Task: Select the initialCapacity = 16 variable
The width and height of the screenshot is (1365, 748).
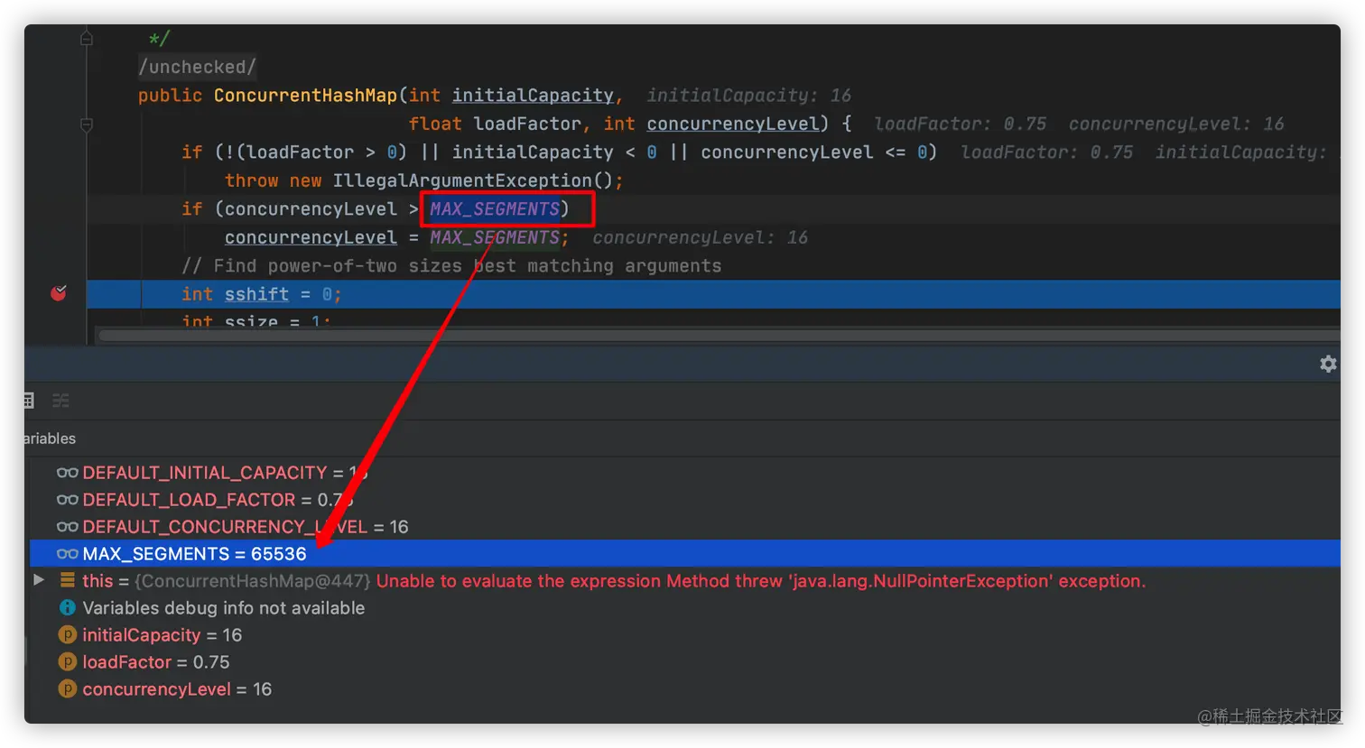Action: [162, 635]
